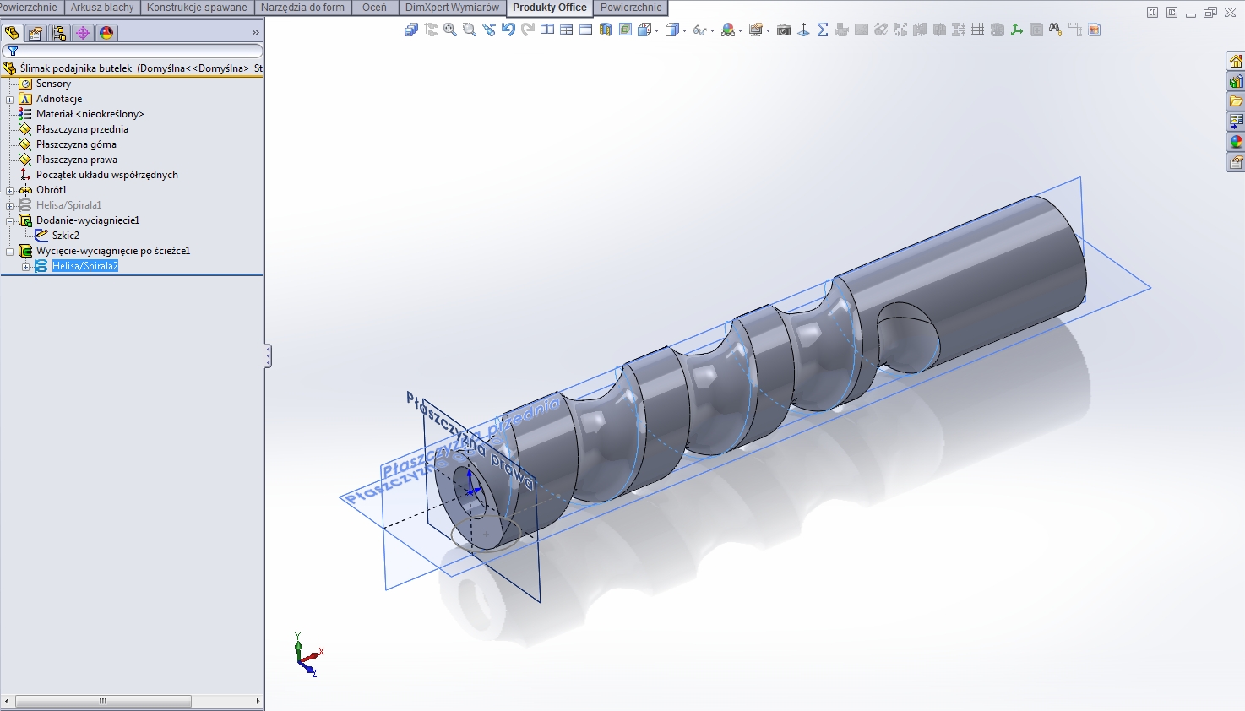Open the PropertyManager tab in the left panel

click(34, 32)
